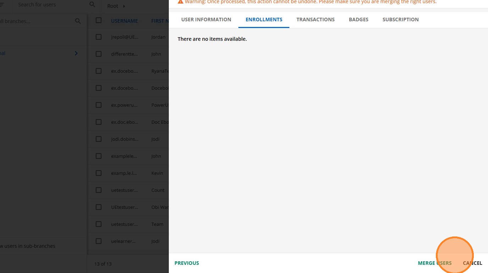The width and height of the screenshot is (488, 273).
Task: Click first name Count in the table
Action: click(158, 190)
